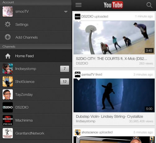Screen dimensions: 156x143
Task: Click the '30,985,406 views' text
Action: pos(141,121)
